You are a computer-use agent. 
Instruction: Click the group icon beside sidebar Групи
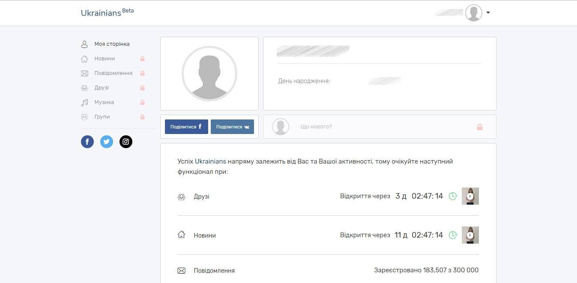click(x=84, y=117)
